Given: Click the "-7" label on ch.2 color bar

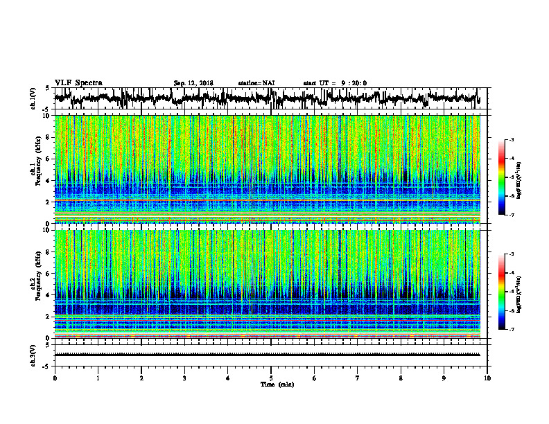Looking at the screenshot, I should (x=511, y=329).
